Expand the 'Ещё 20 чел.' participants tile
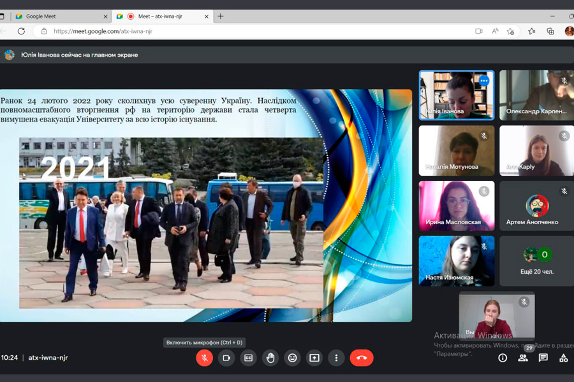574x382 pixels. [536, 261]
